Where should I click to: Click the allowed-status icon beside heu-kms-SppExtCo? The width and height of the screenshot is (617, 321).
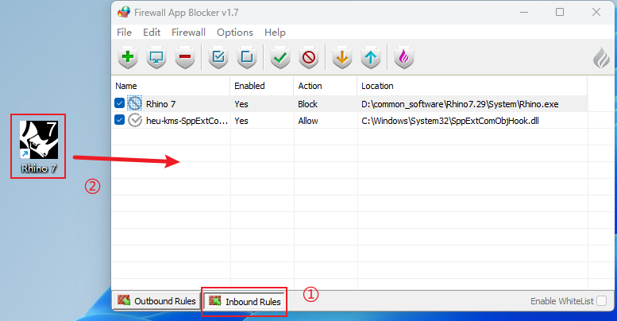coord(135,120)
